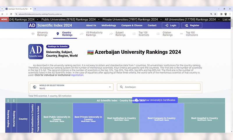Image resolution: width=233 pixels, height=140 pixels.
Task: Open the browser side panel icon
Action: (x=221, y=14)
